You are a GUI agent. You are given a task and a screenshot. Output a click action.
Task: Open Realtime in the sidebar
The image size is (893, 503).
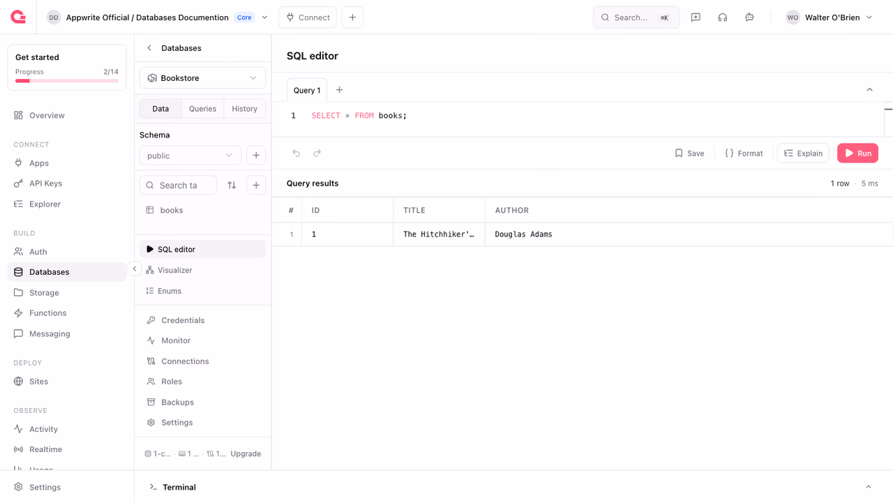click(67, 449)
